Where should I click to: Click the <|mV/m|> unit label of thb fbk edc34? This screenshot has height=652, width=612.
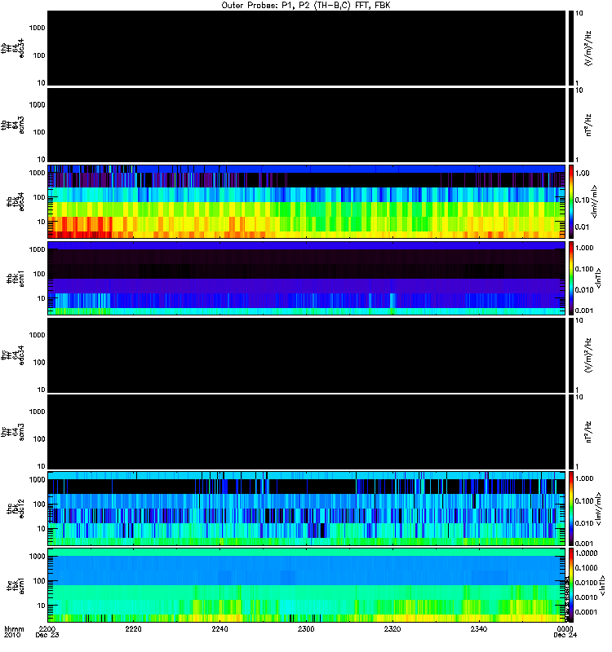pyautogui.click(x=595, y=201)
